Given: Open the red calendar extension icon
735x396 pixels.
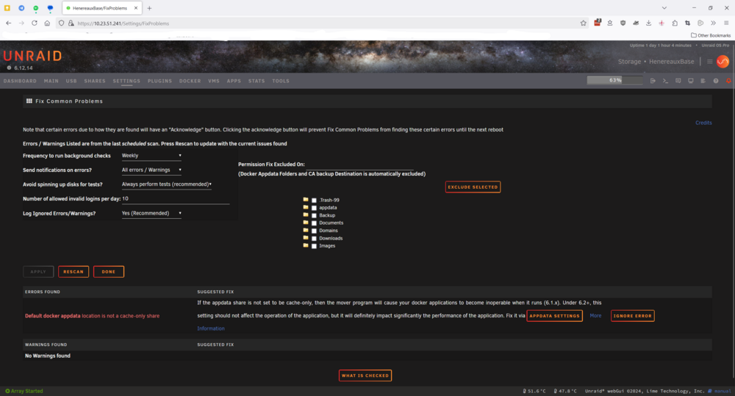Looking at the screenshot, I should (x=597, y=23).
